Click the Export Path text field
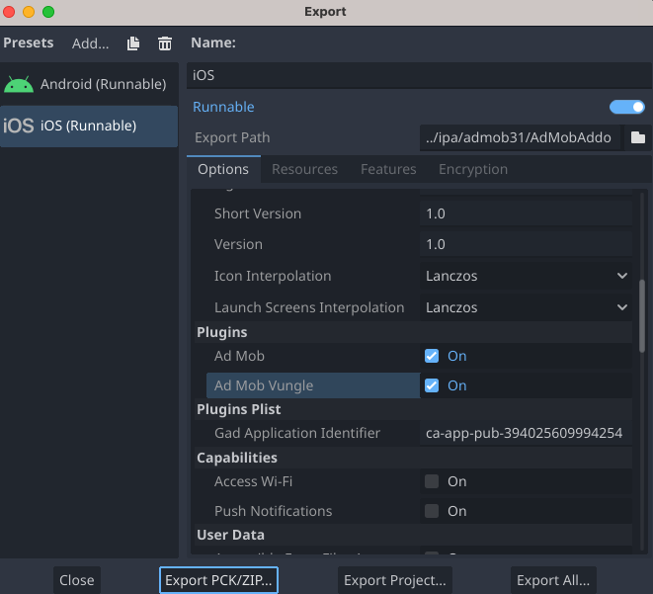The image size is (653, 594). [521, 137]
